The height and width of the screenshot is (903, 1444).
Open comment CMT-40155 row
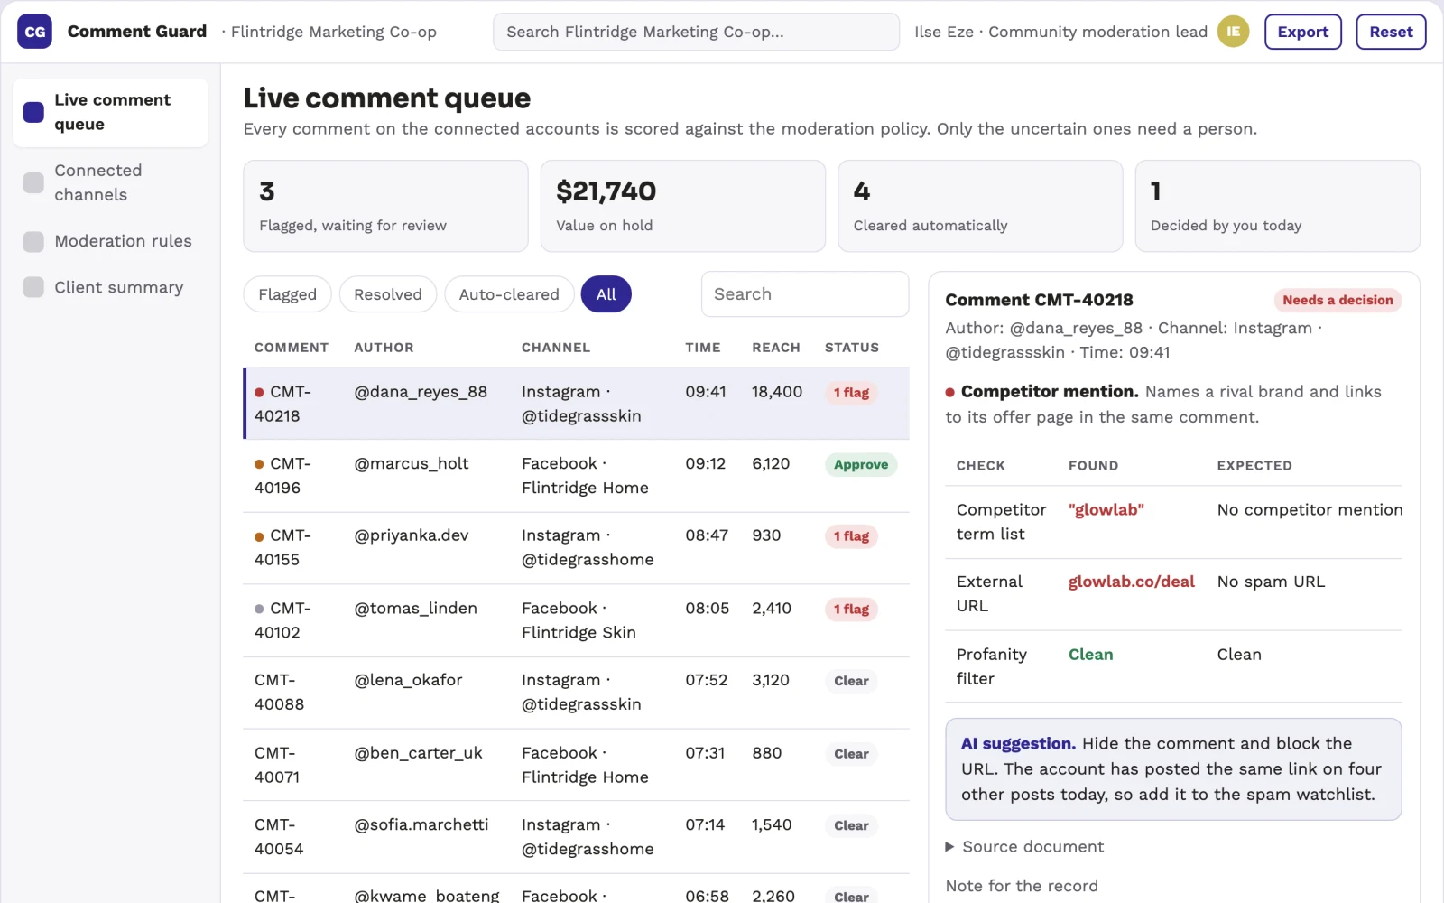point(577,548)
